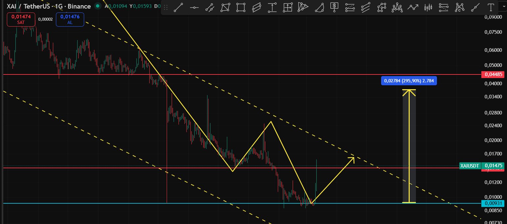Click the 0,02400 price scale value
Screen dimensions: 507x224
coord(493,126)
